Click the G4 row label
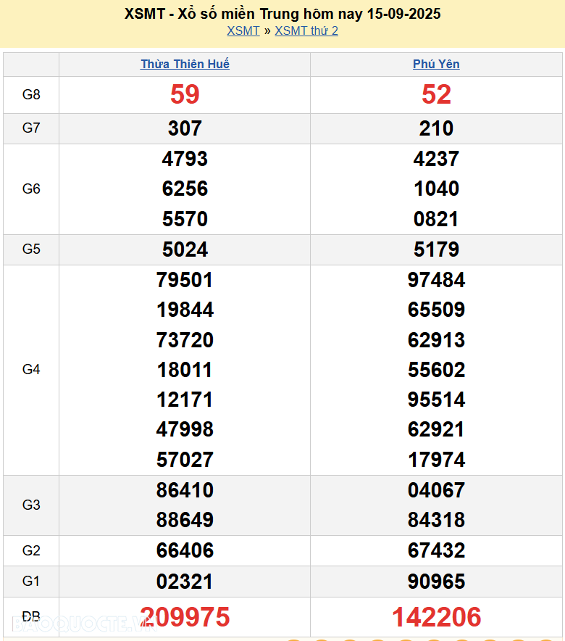565x641 pixels. click(x=31, y=370)
